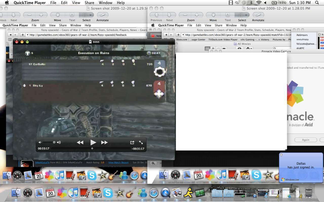Viewport: 324px width, 202px height.
Task: Open the Apple menu
Action: [7, 3]
